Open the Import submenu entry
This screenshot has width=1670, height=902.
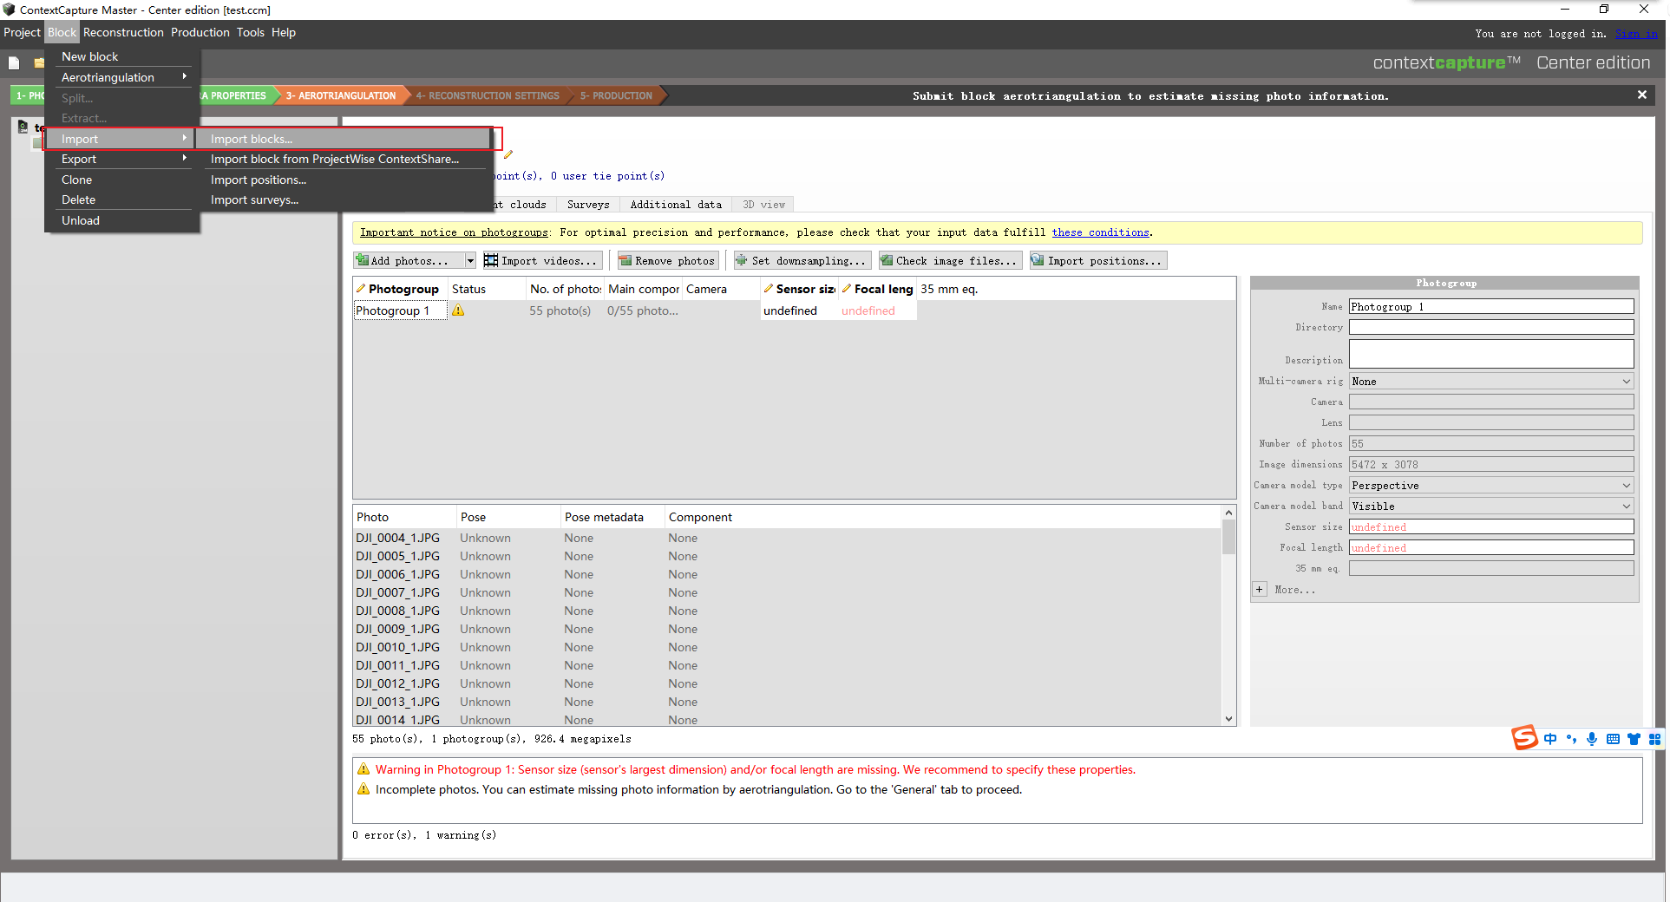(x=118, y=139)
